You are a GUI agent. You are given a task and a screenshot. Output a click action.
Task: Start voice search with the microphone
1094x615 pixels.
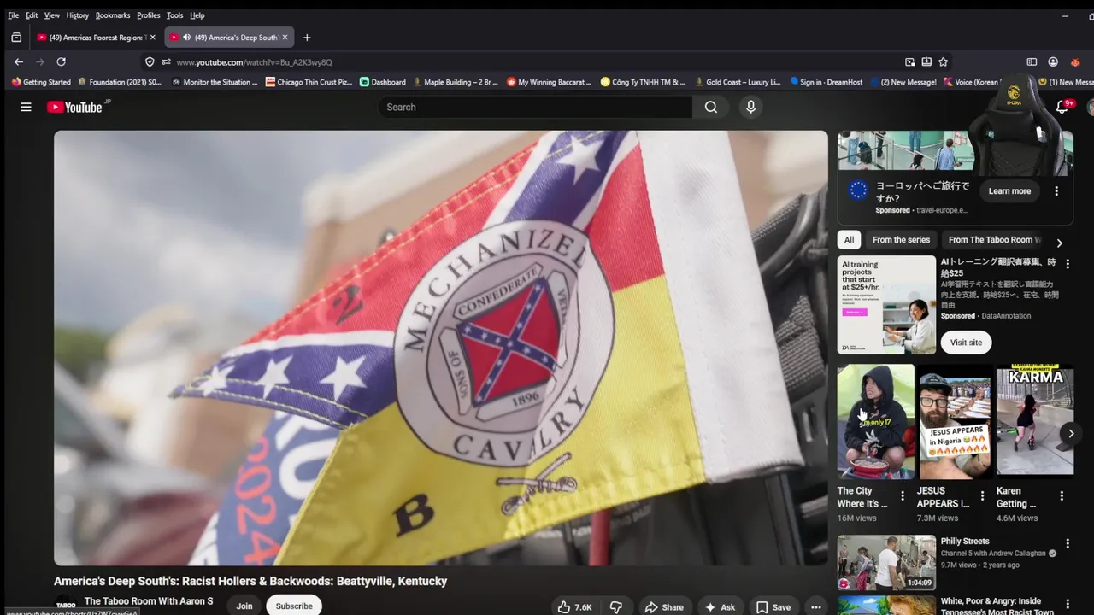click(x=750, y=107)
